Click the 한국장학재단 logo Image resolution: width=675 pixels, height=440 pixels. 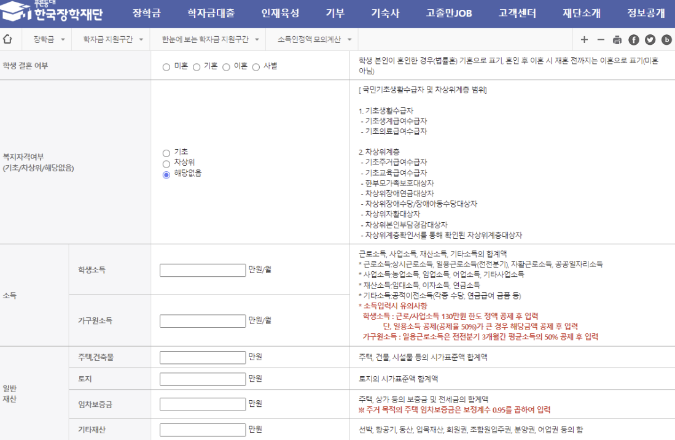(52, 12)
